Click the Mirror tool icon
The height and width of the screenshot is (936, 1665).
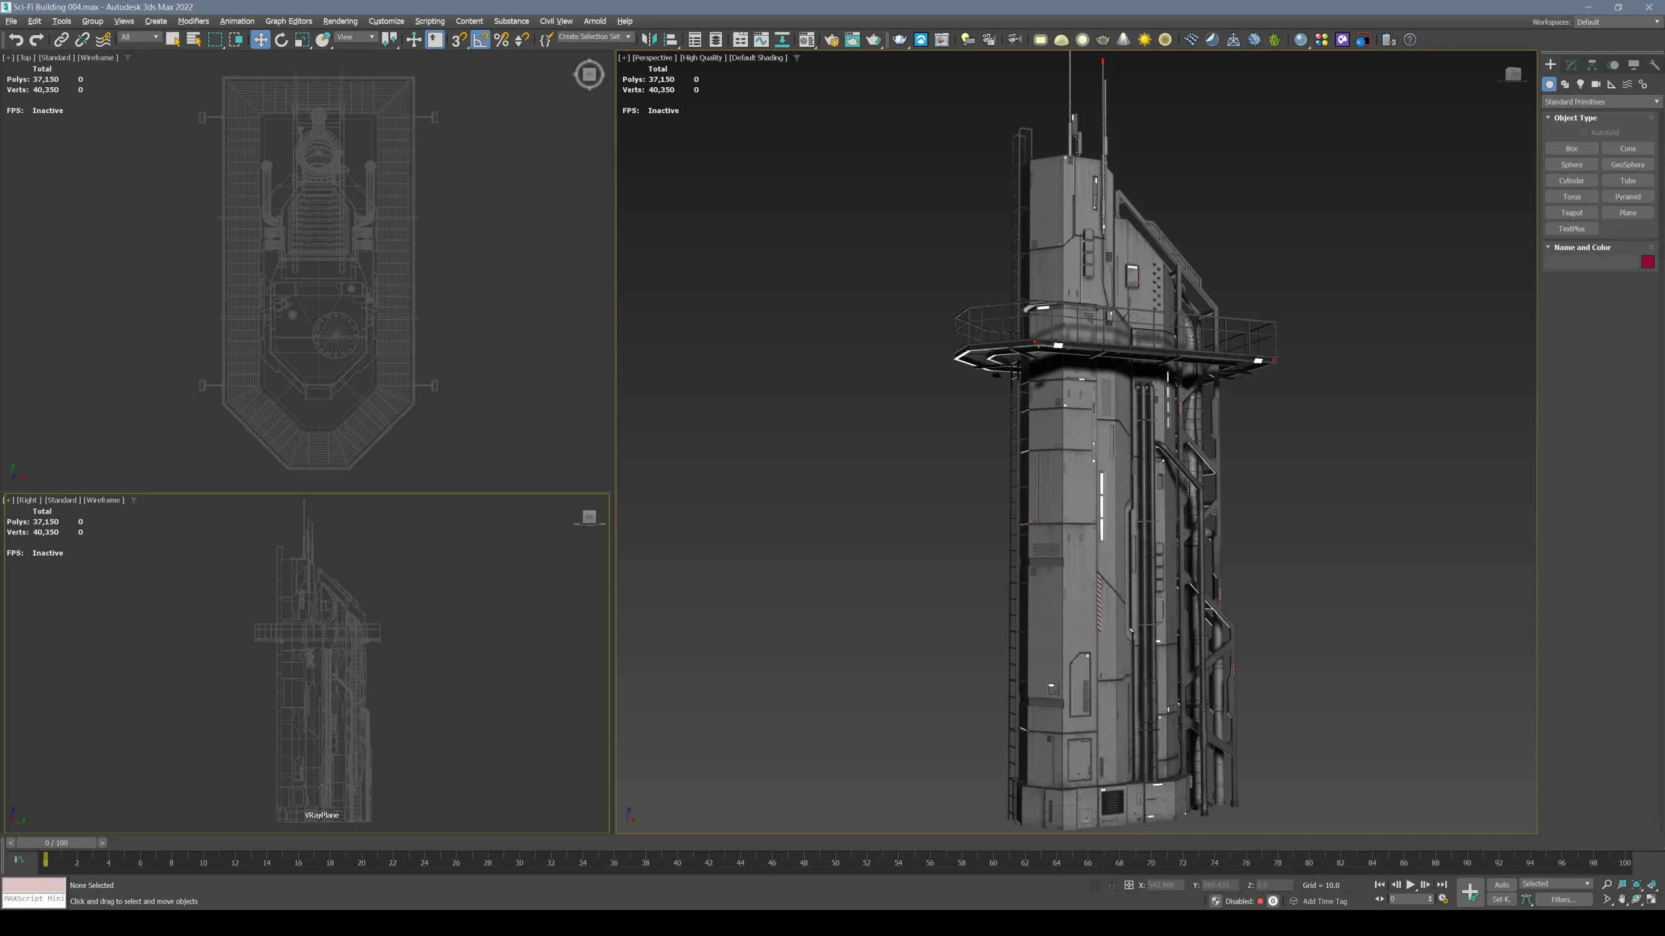point(648,40)
